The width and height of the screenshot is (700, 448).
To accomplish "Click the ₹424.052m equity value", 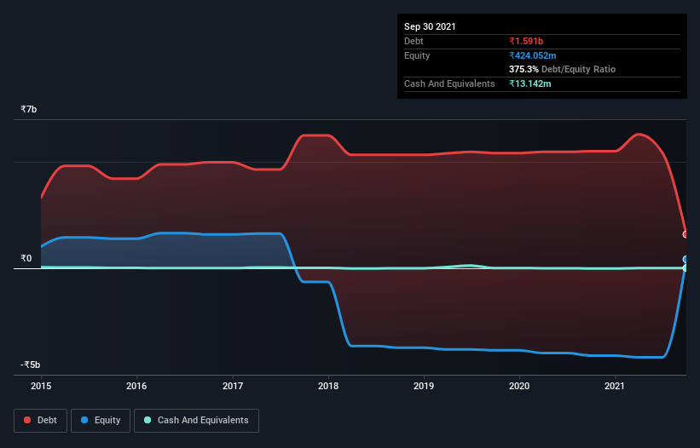I will tap(533, 55).
